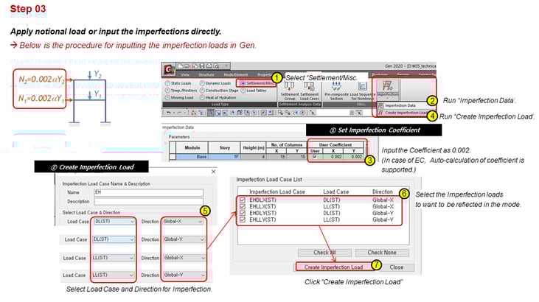Click the Save icon in quick toolbar
Screen dimensions: 539x302
(202, 66)
